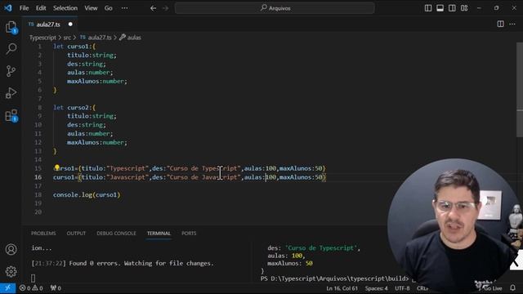Open the Selection menu
Screen dimensions: 523x294
coord(65,8)
